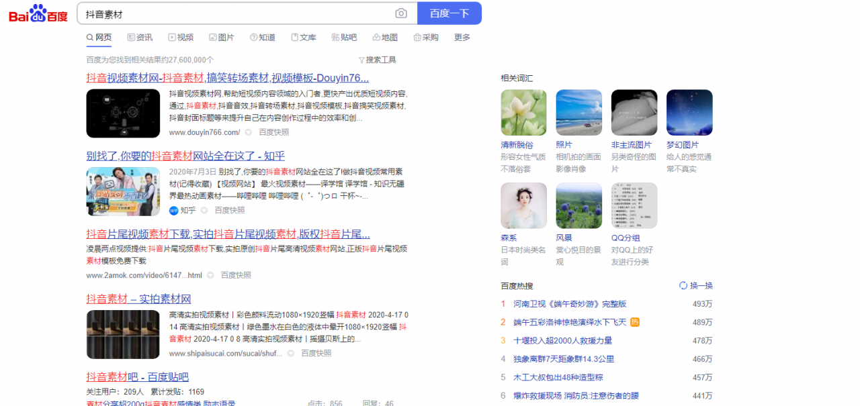This screenshot has height=406, width=860.
Task: Open 抖音素材 – 实拍素材网 result
Action: point(138,299)
